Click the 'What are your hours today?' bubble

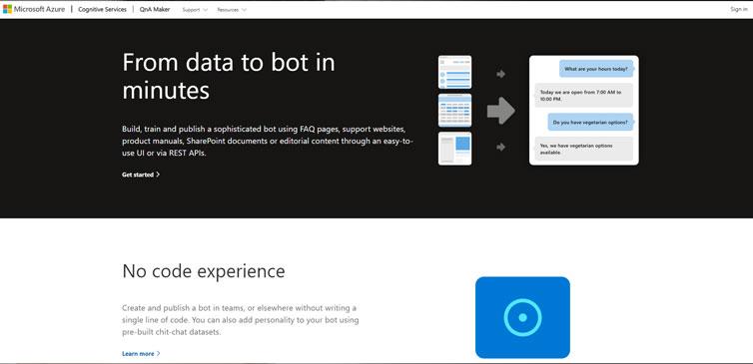(596, 69)
